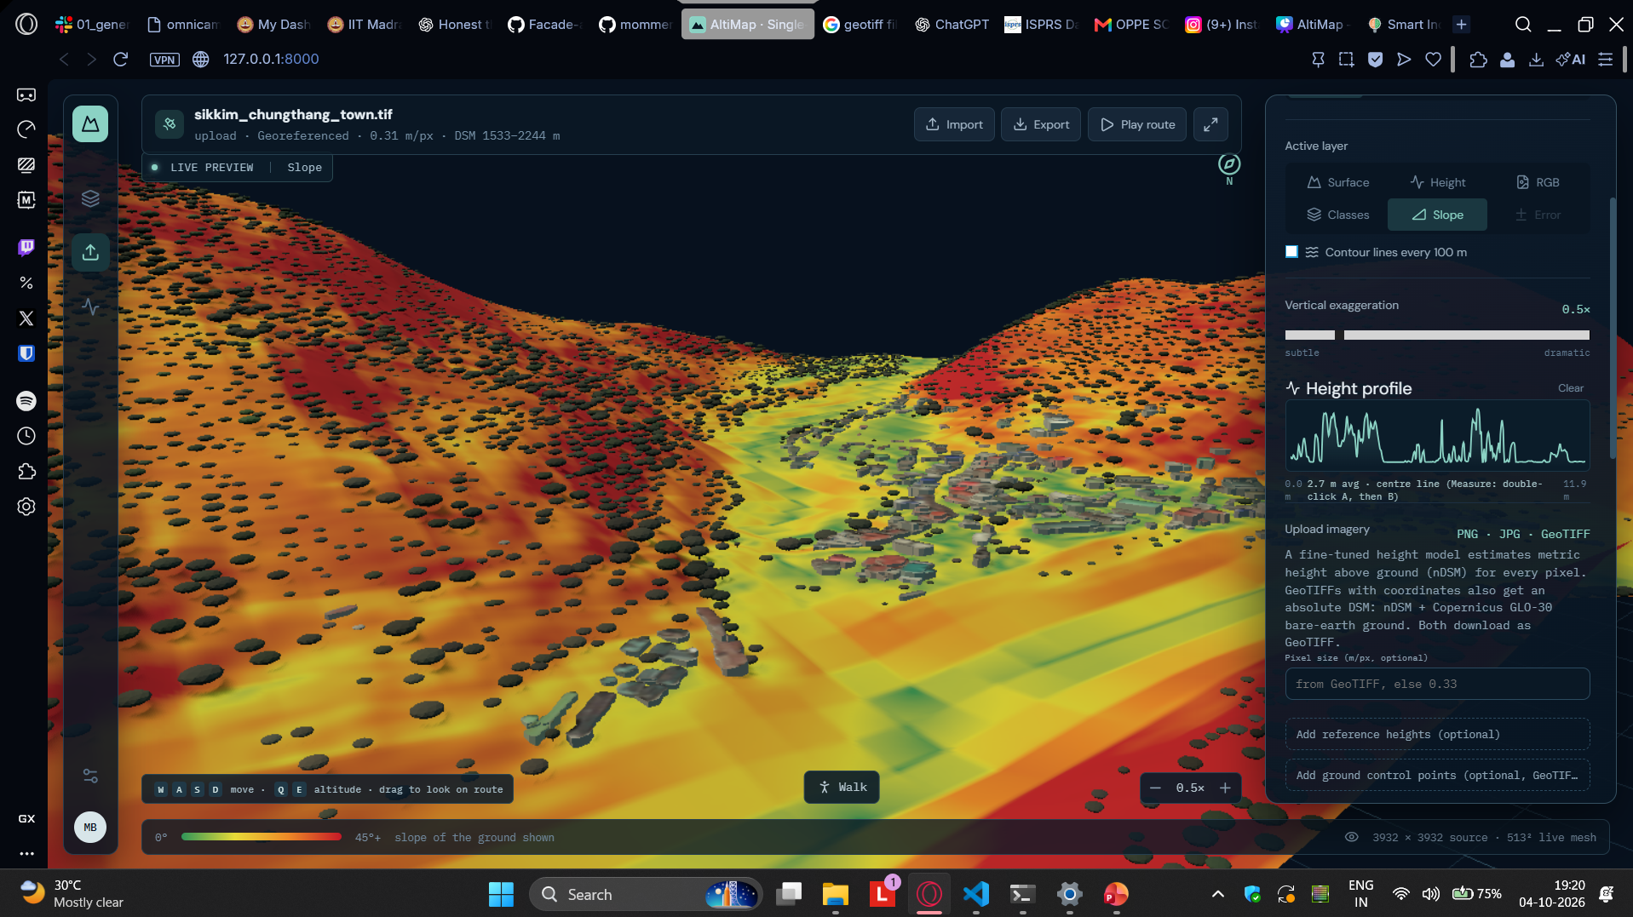The image size is (1633, 917).
Task: Click the snapshot camera toolbar icon
Action: point(1346,59)
